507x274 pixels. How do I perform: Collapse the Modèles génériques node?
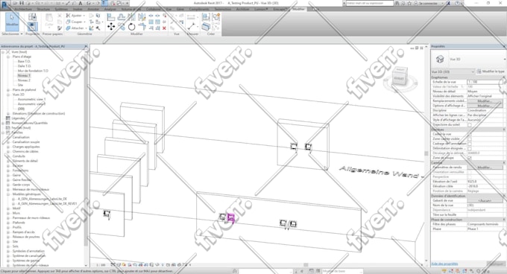pyautogui.click(x=8, y=194)
